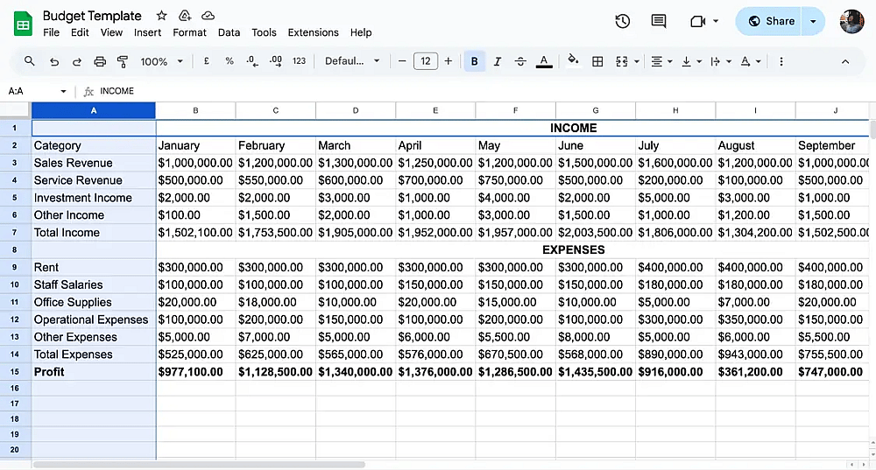Toggle italic formatting

coord(498,61)
